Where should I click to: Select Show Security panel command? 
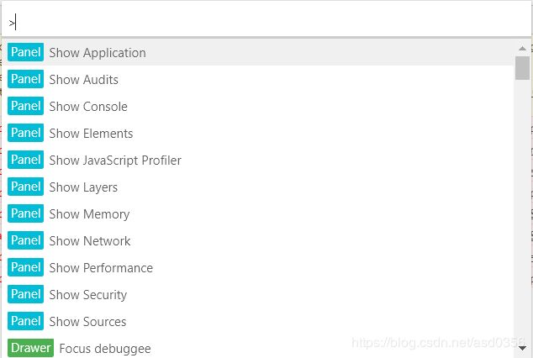pos(258,294)
